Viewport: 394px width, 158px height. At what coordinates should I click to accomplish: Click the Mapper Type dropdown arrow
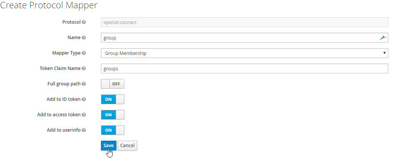(x=384, y=53)
